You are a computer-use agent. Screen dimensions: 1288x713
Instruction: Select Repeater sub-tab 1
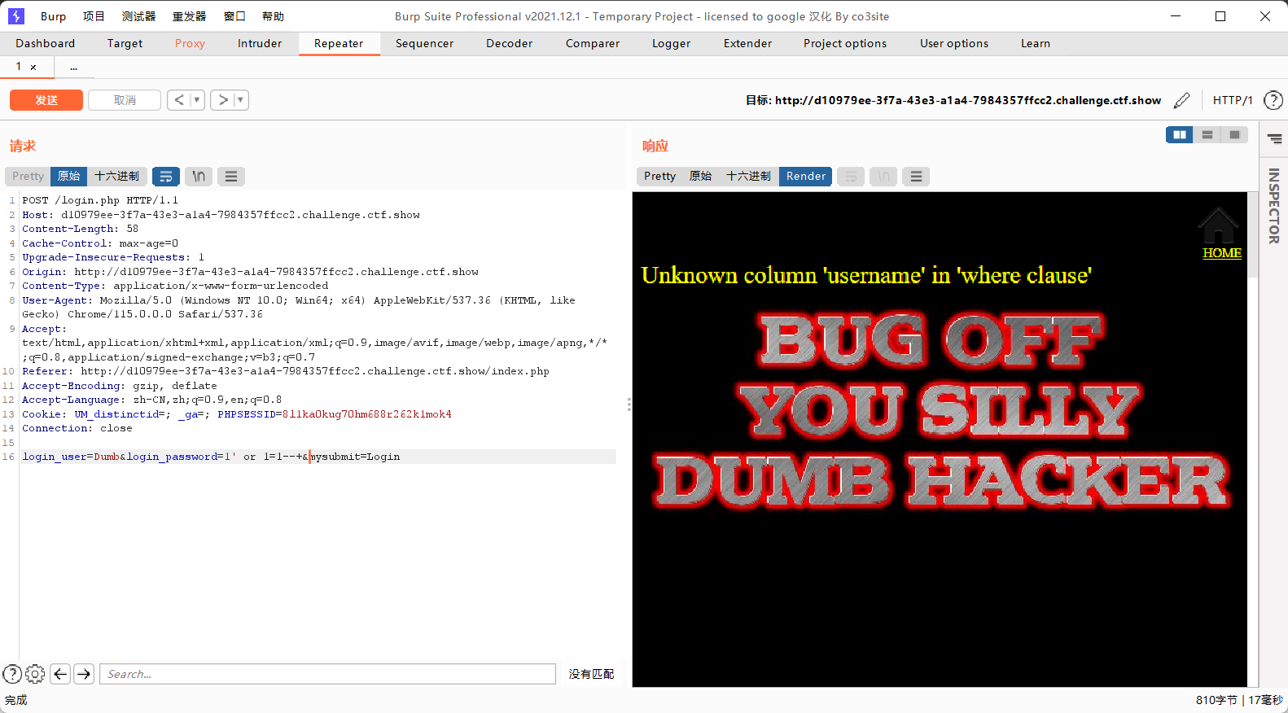tap(19, 67)
